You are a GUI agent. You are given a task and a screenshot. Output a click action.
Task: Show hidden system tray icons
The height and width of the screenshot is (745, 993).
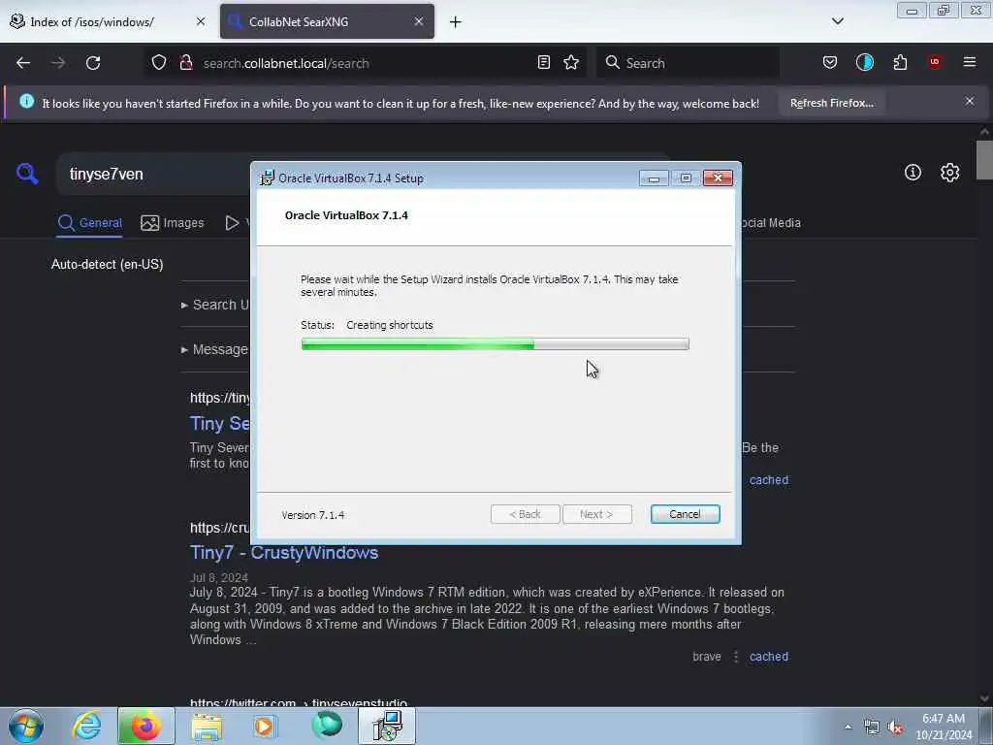pos(848,727)
